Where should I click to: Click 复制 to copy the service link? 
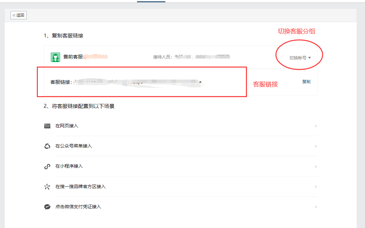click(306, 82)
